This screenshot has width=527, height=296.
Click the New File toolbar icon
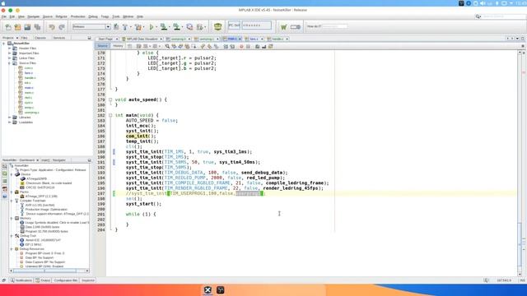pyautogui.click(x=8, y=27)
